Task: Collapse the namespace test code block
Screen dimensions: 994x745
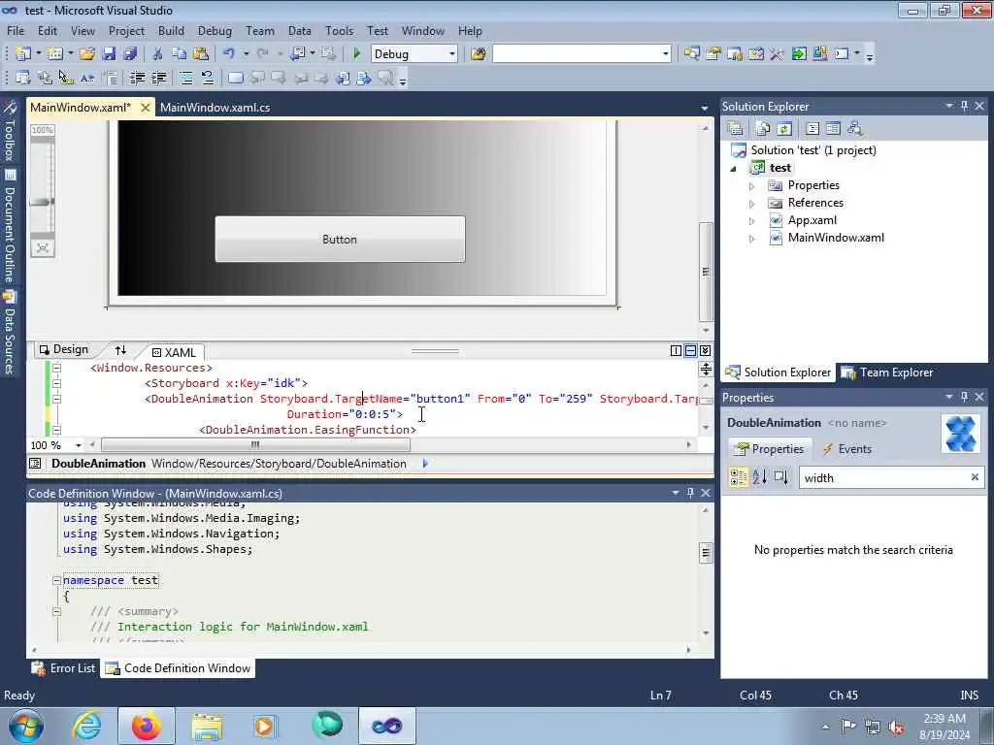Action: (x=56, y=580)
